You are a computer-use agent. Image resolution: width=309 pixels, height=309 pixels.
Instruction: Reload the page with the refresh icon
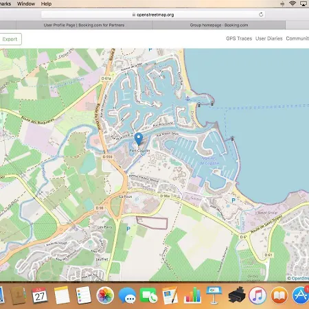coord(261,14)
